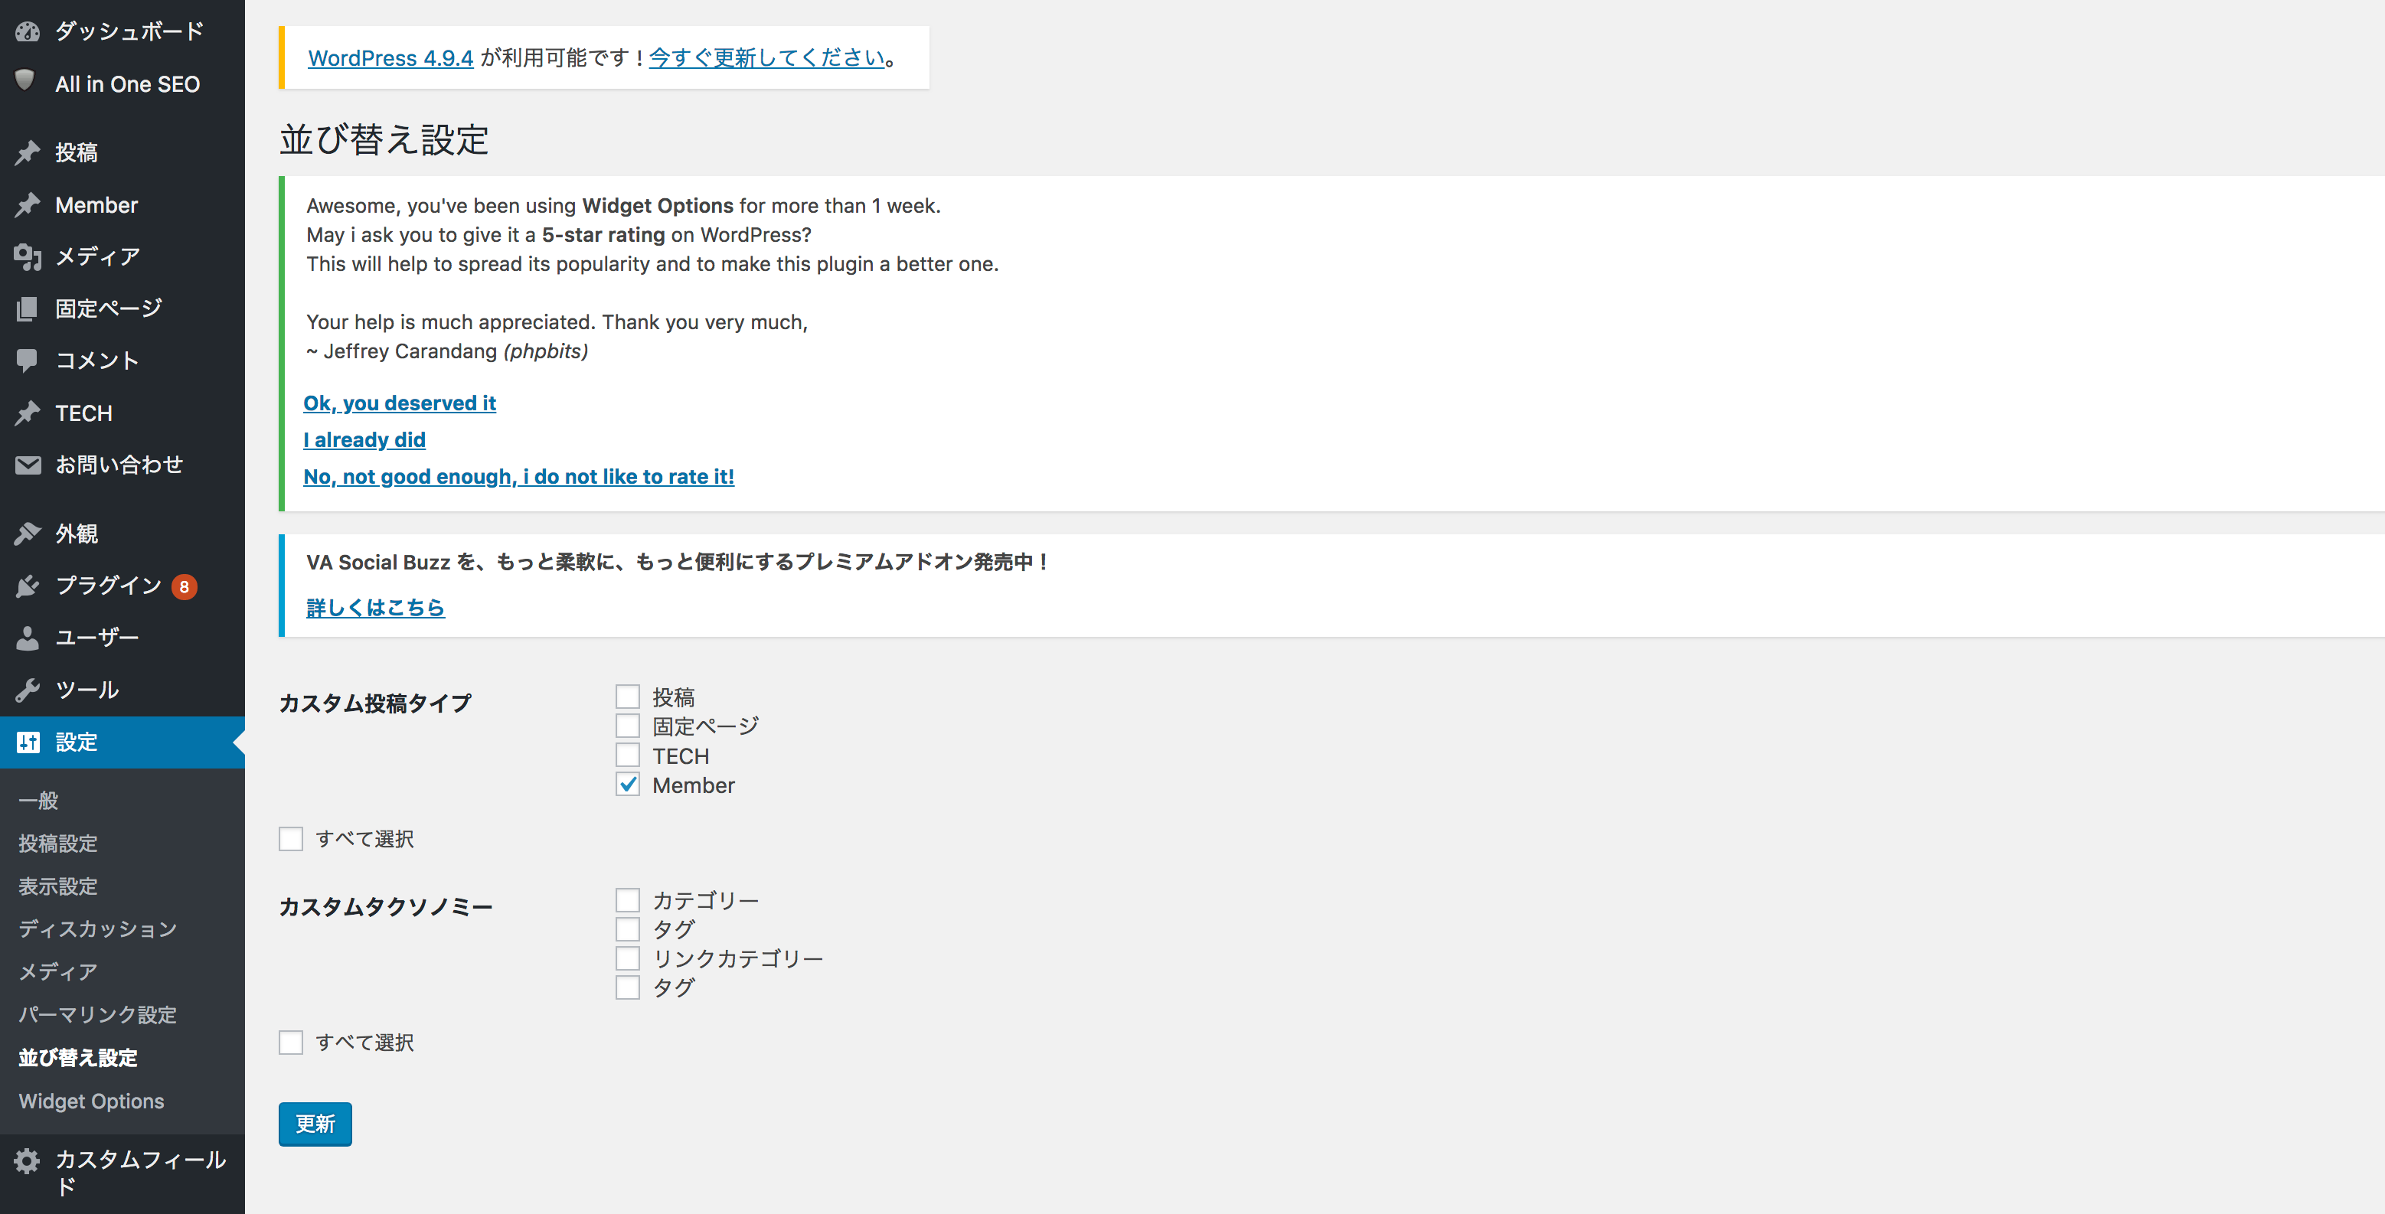Click the paintbrush icon beside 外観
The image size is (2385, 1214).
tap(28, 533)
